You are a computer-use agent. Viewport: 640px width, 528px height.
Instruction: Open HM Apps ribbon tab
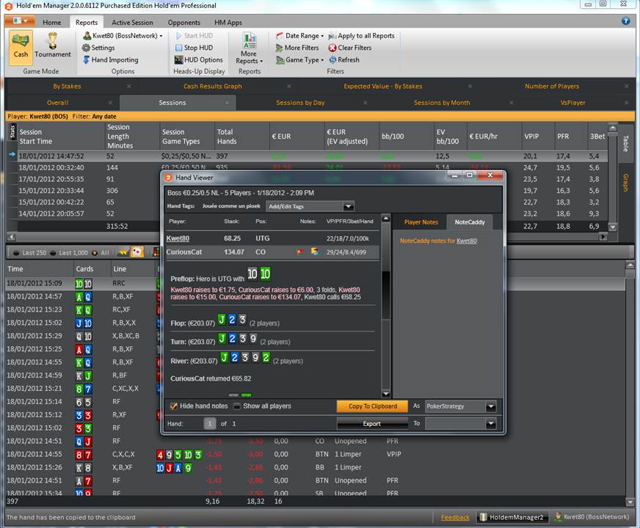(x=228, y=23)
